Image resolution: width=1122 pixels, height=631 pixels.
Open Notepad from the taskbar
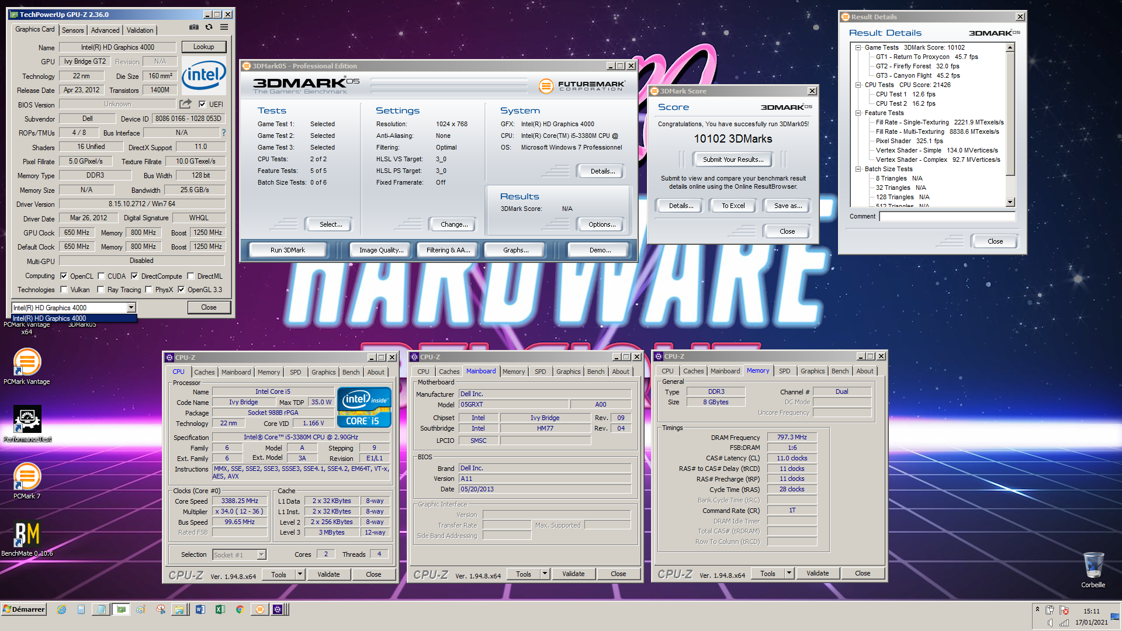click(x=101, y=609)
